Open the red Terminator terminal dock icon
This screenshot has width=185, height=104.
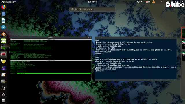coord(3,54)
